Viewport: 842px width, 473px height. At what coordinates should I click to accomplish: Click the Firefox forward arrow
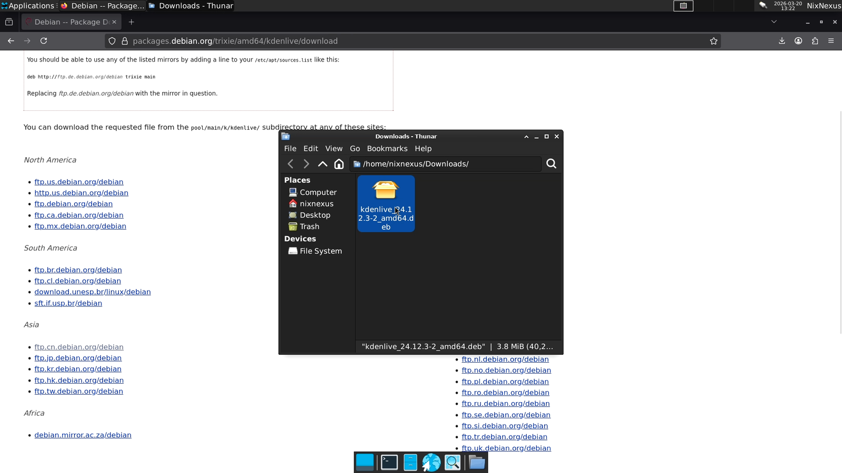tap(27, 41)
